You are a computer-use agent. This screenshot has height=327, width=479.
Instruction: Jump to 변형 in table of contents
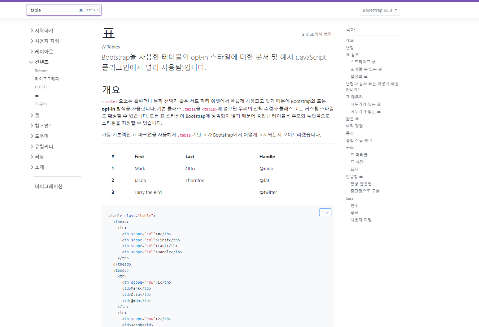tap(350, 48)
